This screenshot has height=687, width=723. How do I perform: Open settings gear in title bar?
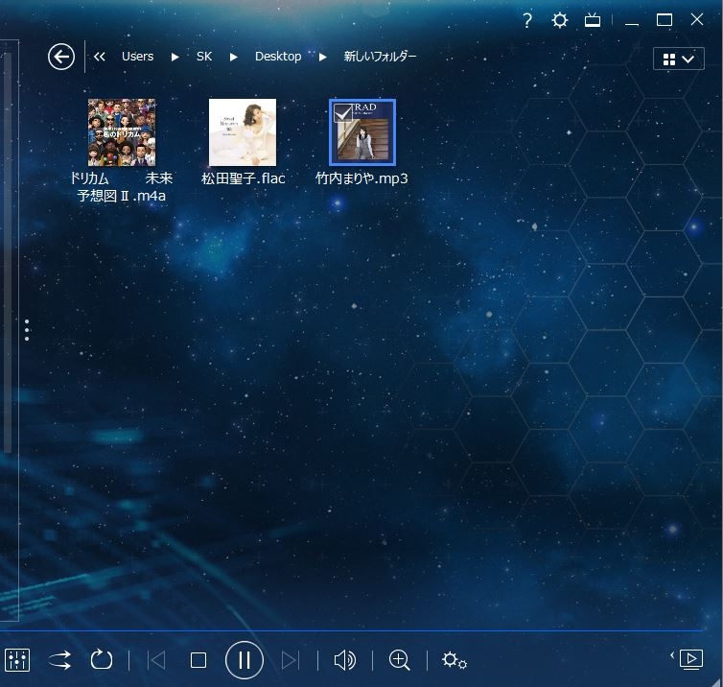point(560,20)
